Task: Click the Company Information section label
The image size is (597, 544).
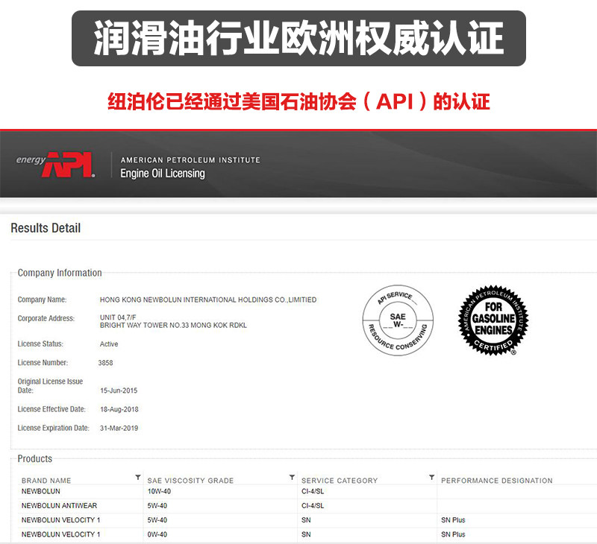Action: click(60, 273)
